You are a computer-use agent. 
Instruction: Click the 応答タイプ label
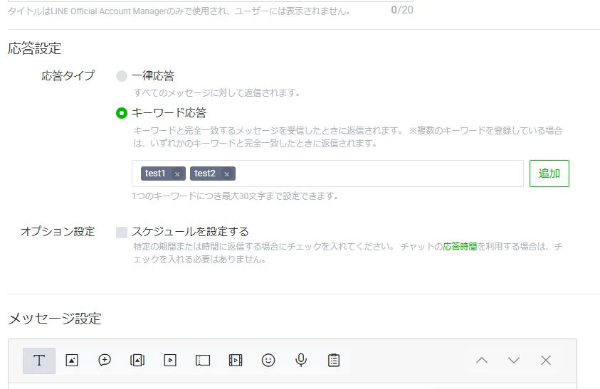pos(68,75)
